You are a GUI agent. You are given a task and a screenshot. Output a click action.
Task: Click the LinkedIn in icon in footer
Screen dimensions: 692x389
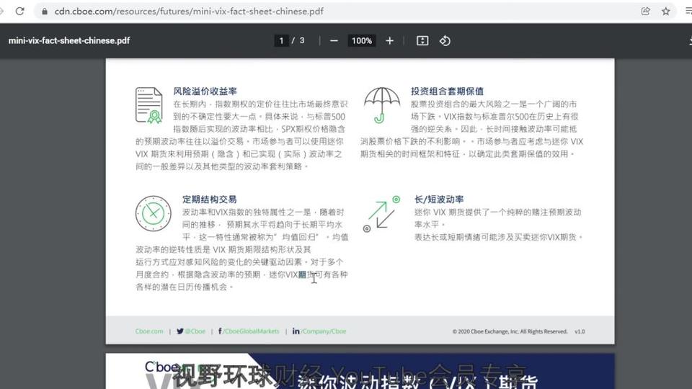coord(296,331)
